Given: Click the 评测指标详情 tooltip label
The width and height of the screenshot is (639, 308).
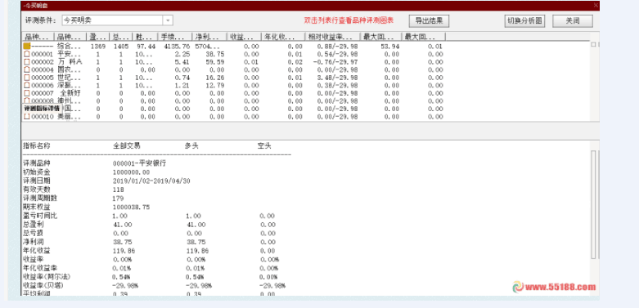Looking at the screenshot, I should tap(41, 109).
